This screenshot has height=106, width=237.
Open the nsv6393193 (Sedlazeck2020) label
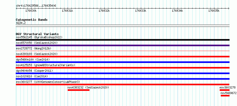37,54
